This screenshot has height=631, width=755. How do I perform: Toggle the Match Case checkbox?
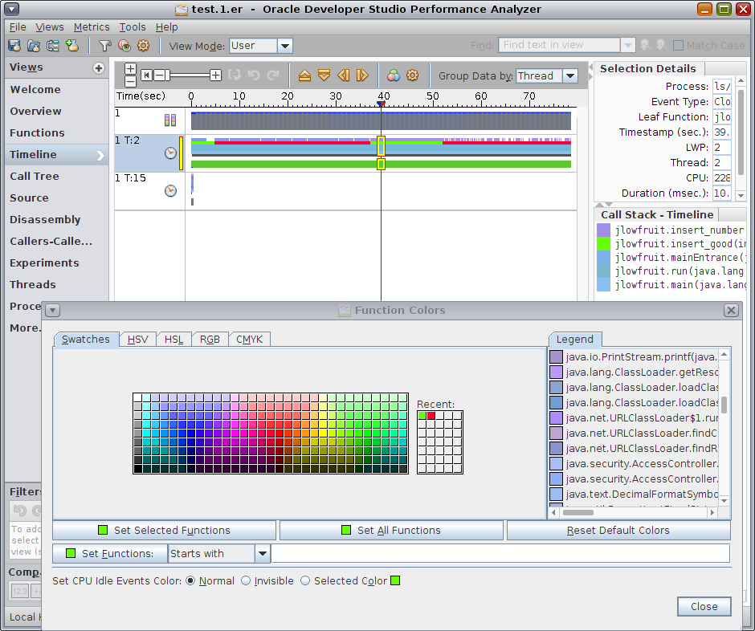(679, 45)
